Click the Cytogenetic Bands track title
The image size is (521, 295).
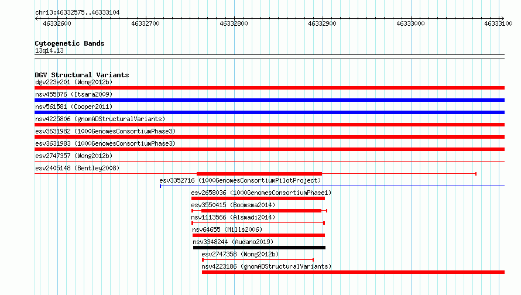point(70,43)
